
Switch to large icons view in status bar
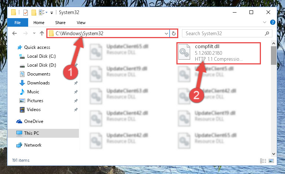pyautogui.click(x=271, y=161)
